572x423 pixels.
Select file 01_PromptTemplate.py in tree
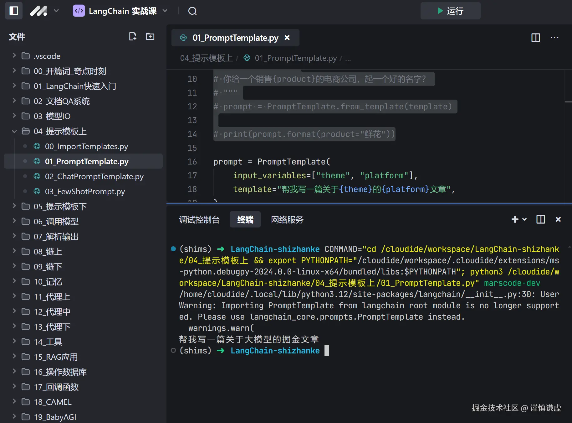83,161
